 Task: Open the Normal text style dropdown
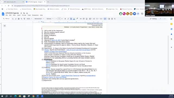(x=39, y=19)
